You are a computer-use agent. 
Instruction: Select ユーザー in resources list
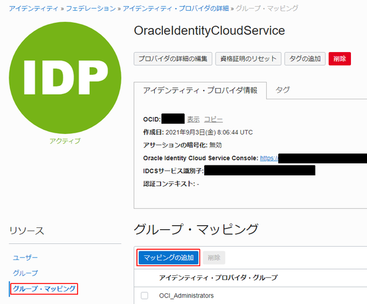[25, 258]
